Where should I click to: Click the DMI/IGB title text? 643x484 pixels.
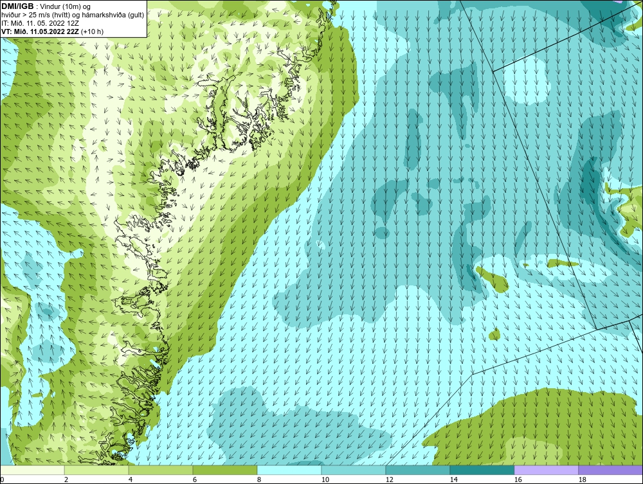(x=17, y=6)
